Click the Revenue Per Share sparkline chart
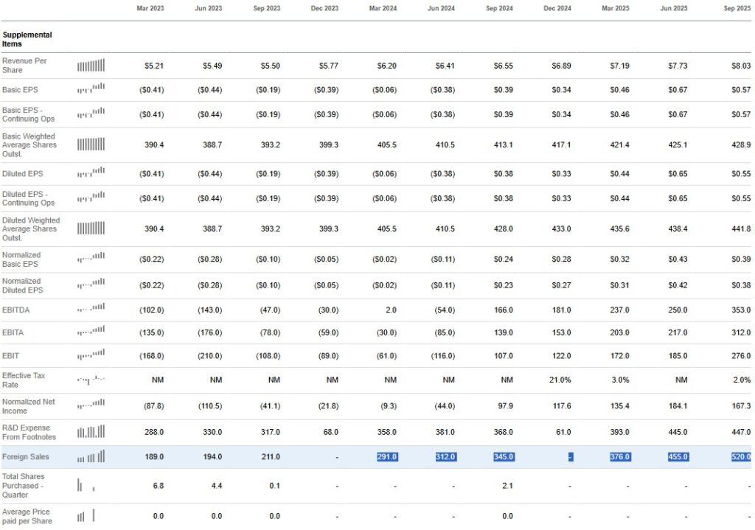Viewport: 755px width, 530px height. (x=91, y=66)
